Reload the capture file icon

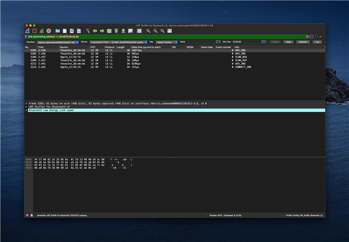click(x=79, y=31)
